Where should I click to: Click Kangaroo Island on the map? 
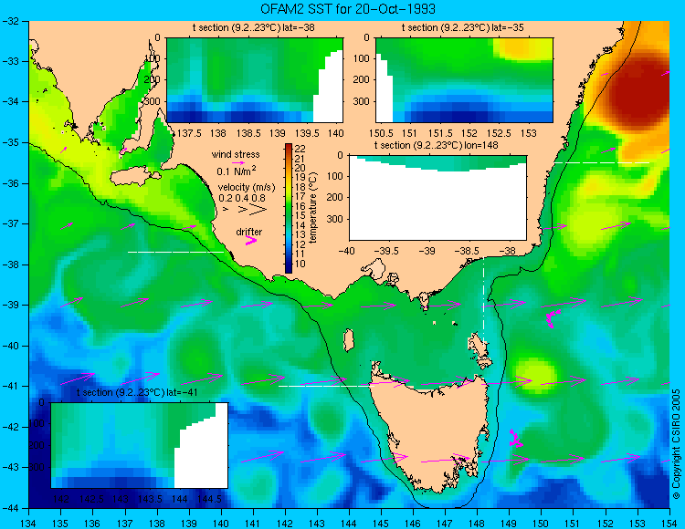(135, 177)
